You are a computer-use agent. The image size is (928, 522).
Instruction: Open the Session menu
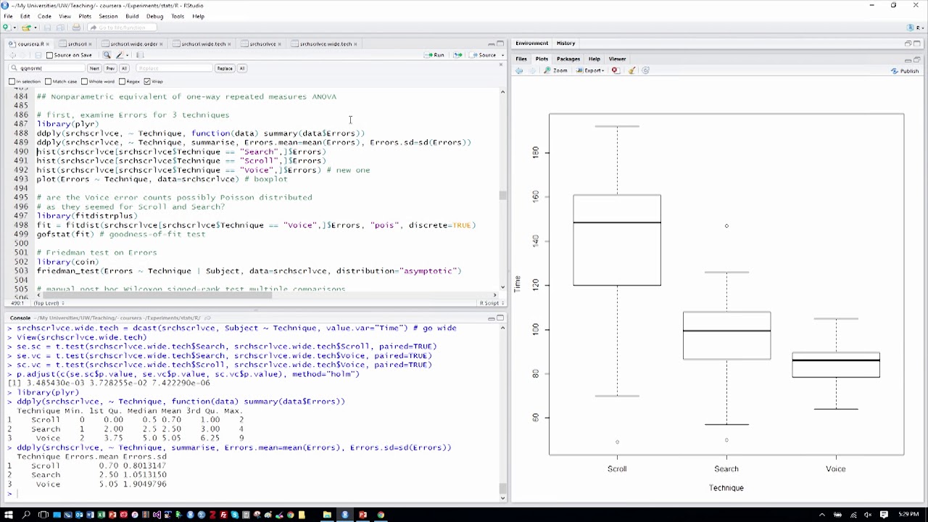click(x=108, y=16)
